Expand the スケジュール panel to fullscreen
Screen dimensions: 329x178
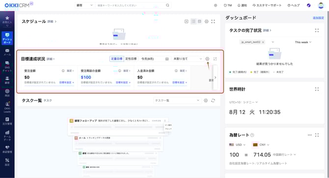pyautogui.click(x=213, y=22)
